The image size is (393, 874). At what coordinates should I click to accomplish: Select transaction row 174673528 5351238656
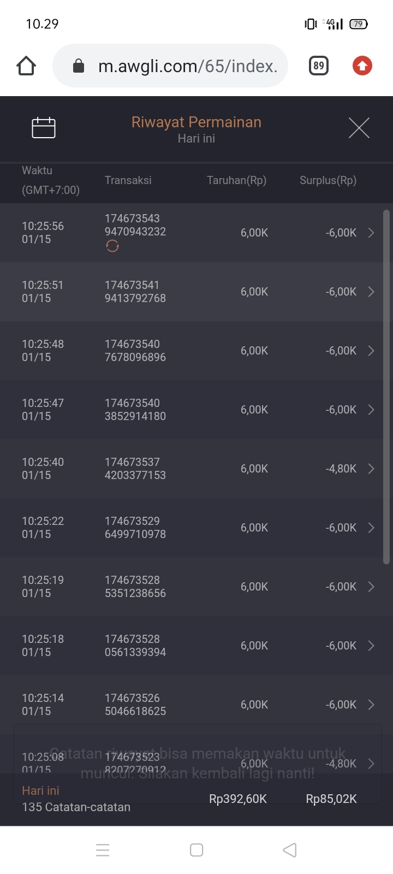click(x=135, y=587)
